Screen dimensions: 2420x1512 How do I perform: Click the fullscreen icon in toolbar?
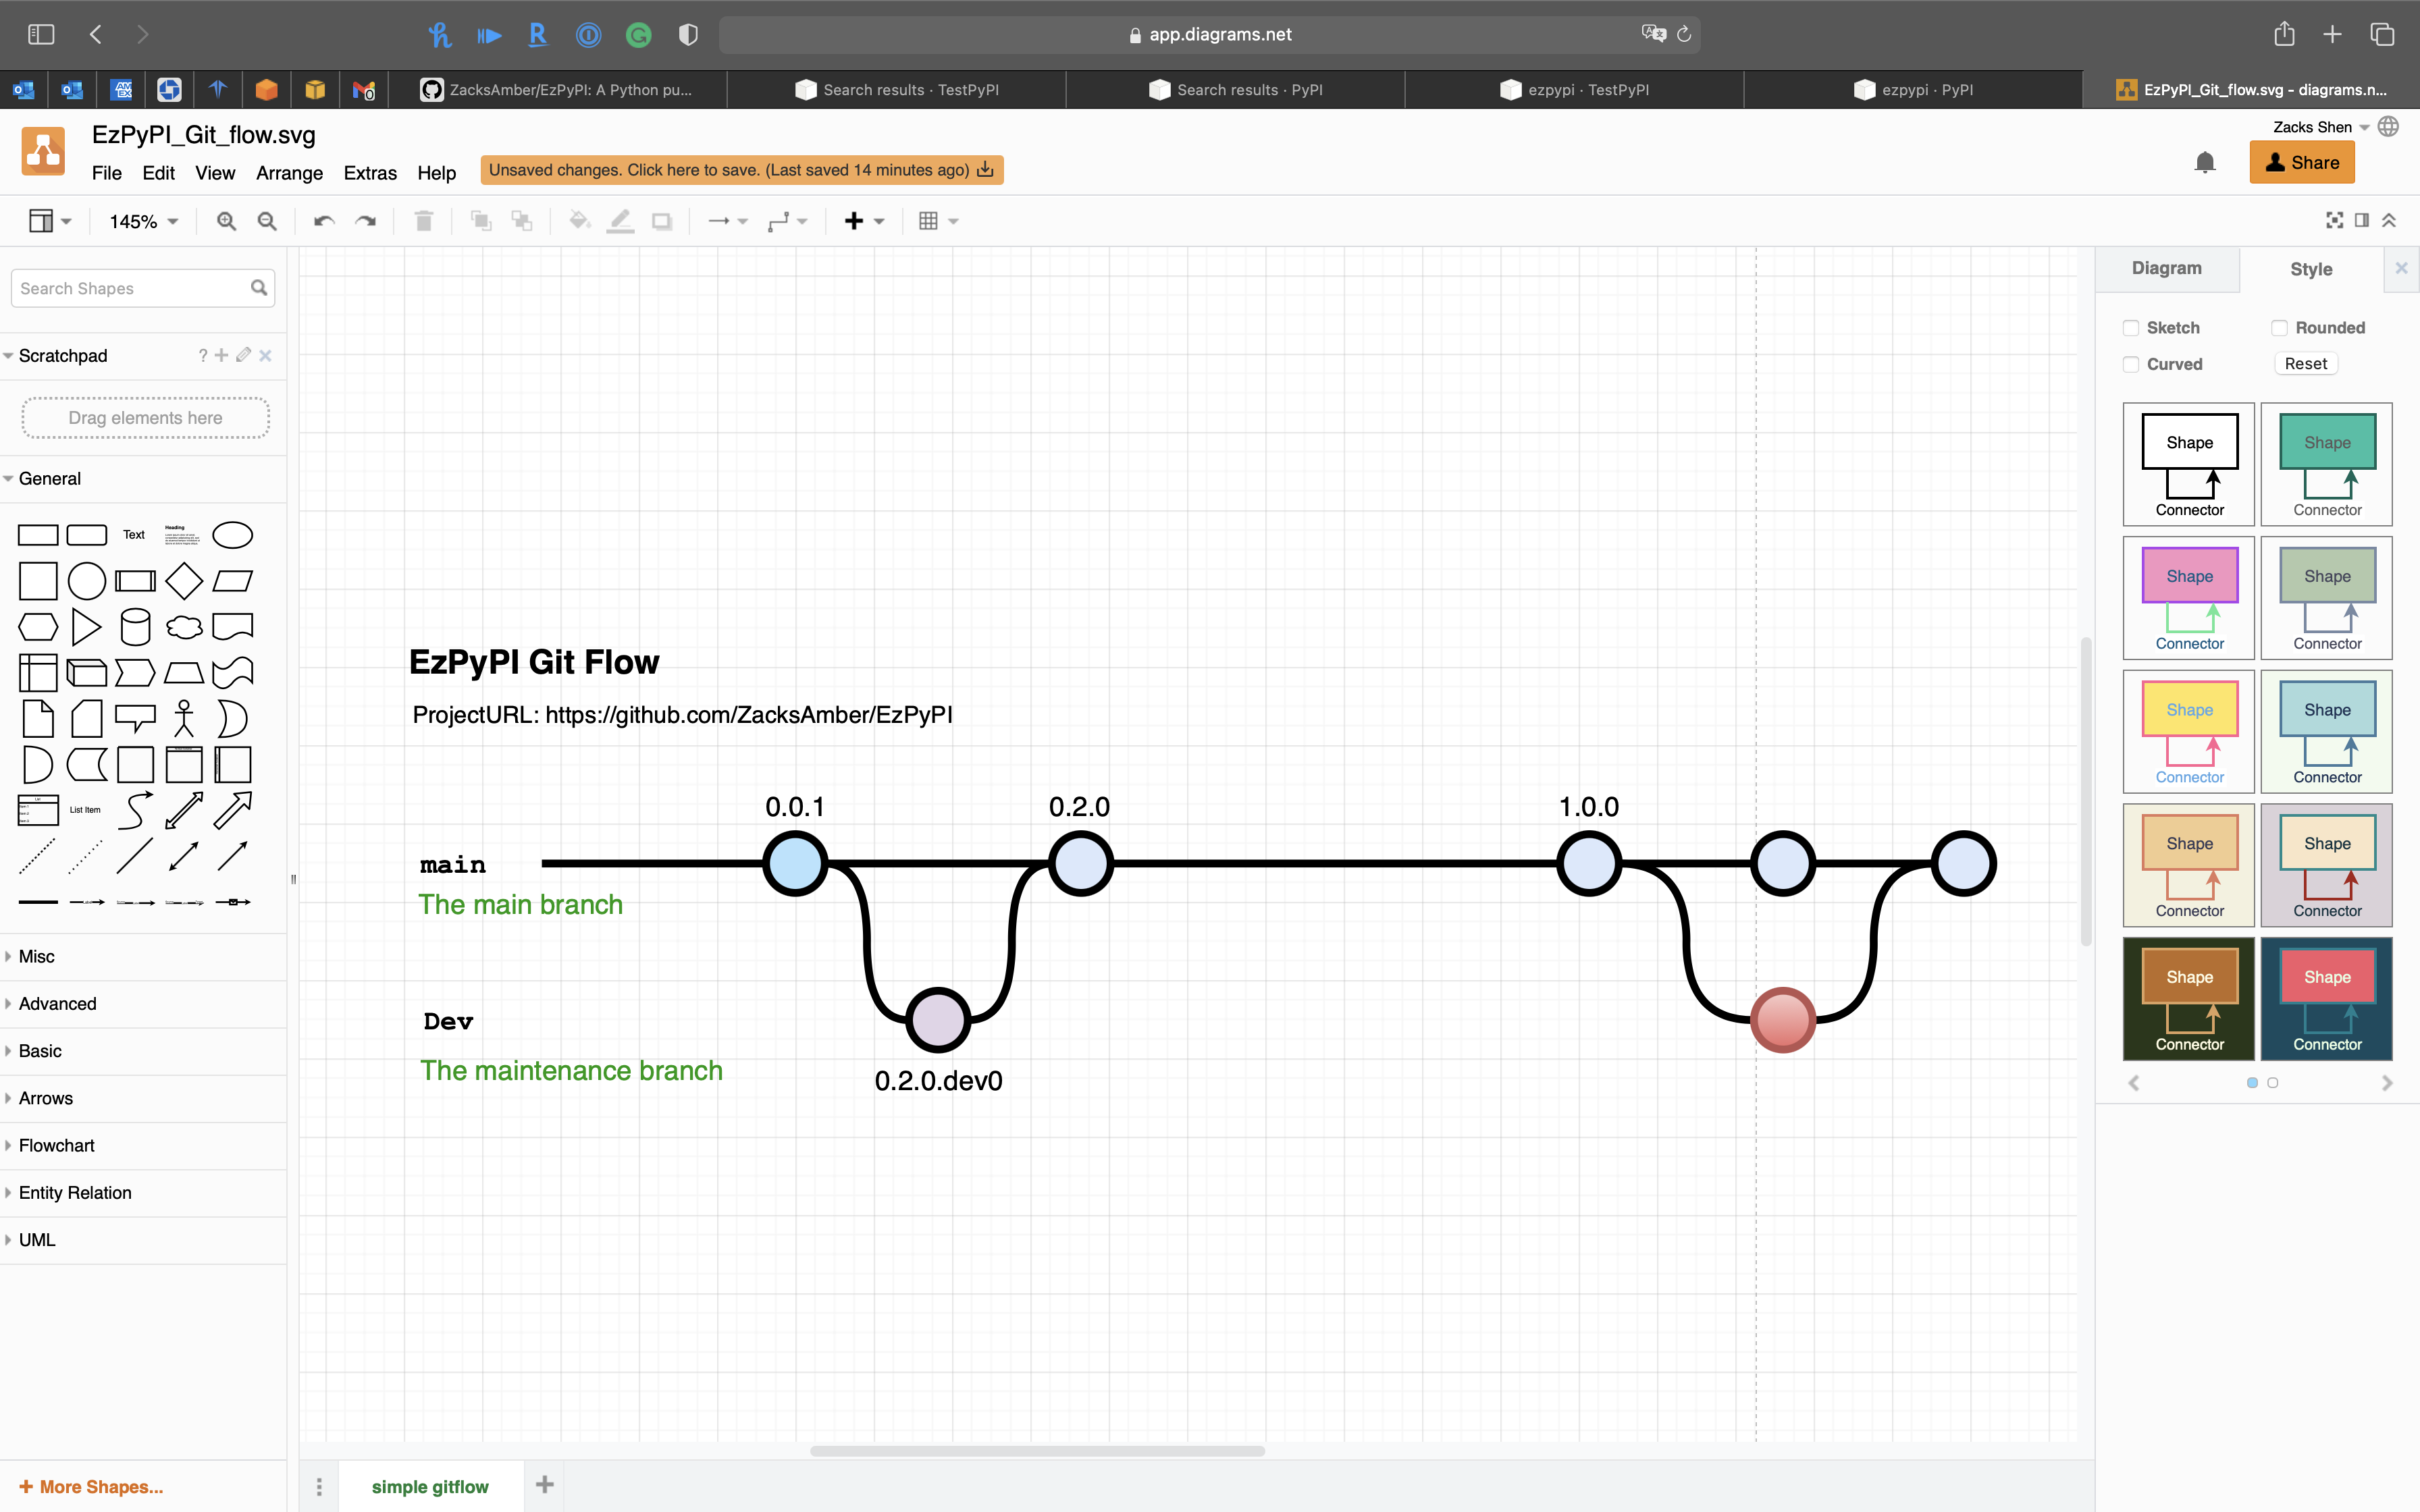[x=2334, y=220]
